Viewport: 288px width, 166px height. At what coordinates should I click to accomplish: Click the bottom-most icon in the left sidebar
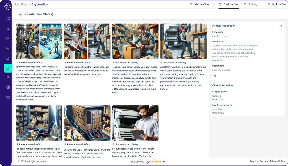point(8,97)
